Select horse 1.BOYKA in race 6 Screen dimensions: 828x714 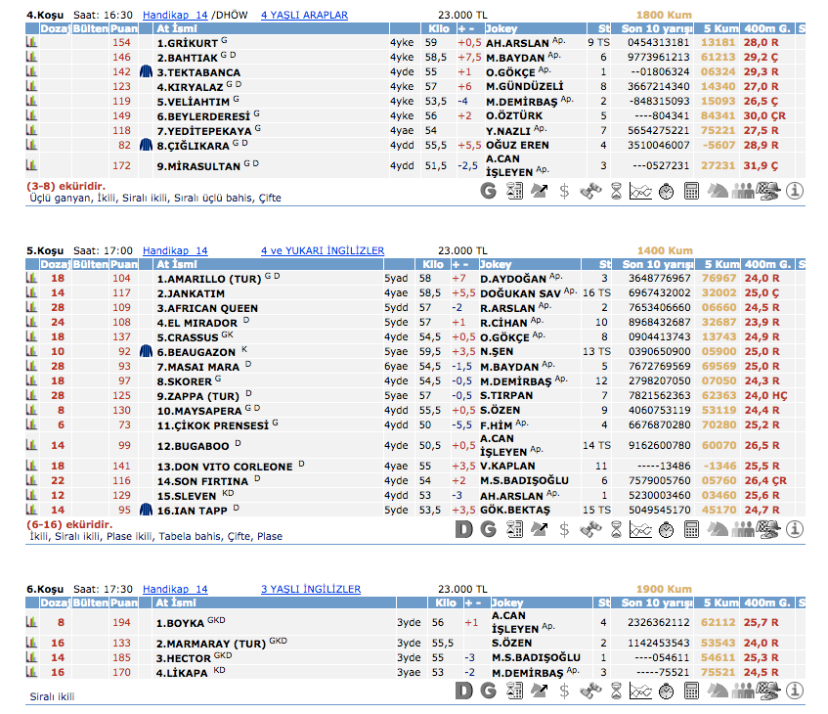tap(180, 622)
